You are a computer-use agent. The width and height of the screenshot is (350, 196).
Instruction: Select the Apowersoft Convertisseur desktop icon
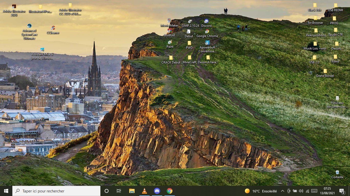[x=207, y=43]
